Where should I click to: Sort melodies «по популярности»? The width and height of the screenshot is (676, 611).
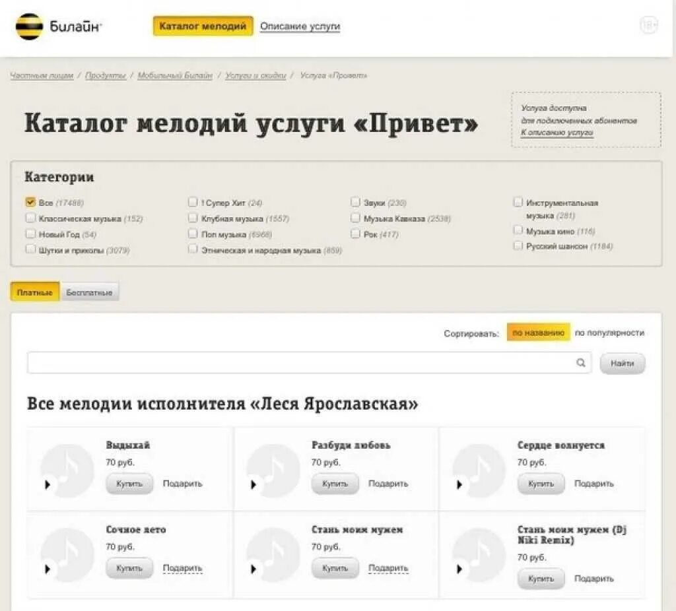(609, 333)
